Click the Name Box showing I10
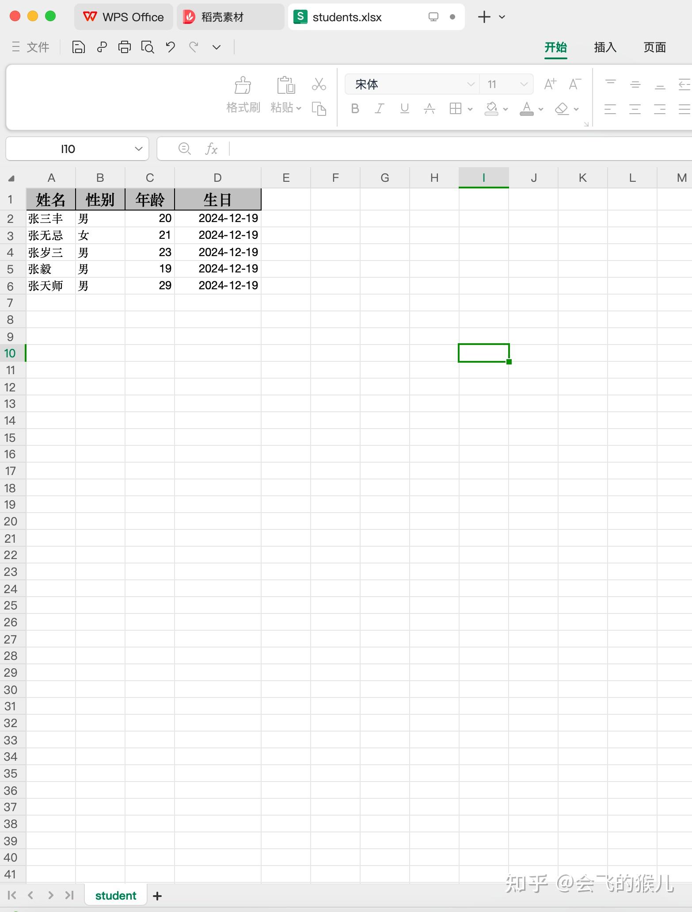Viewport: 692px width, 912px height. pyautogui.click(x=77, y=149)
